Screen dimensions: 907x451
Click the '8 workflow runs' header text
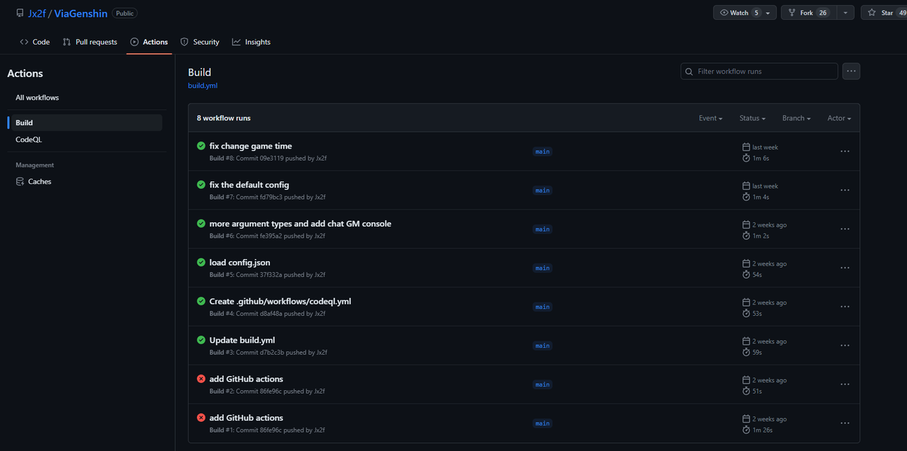click(x=224, y=118)
